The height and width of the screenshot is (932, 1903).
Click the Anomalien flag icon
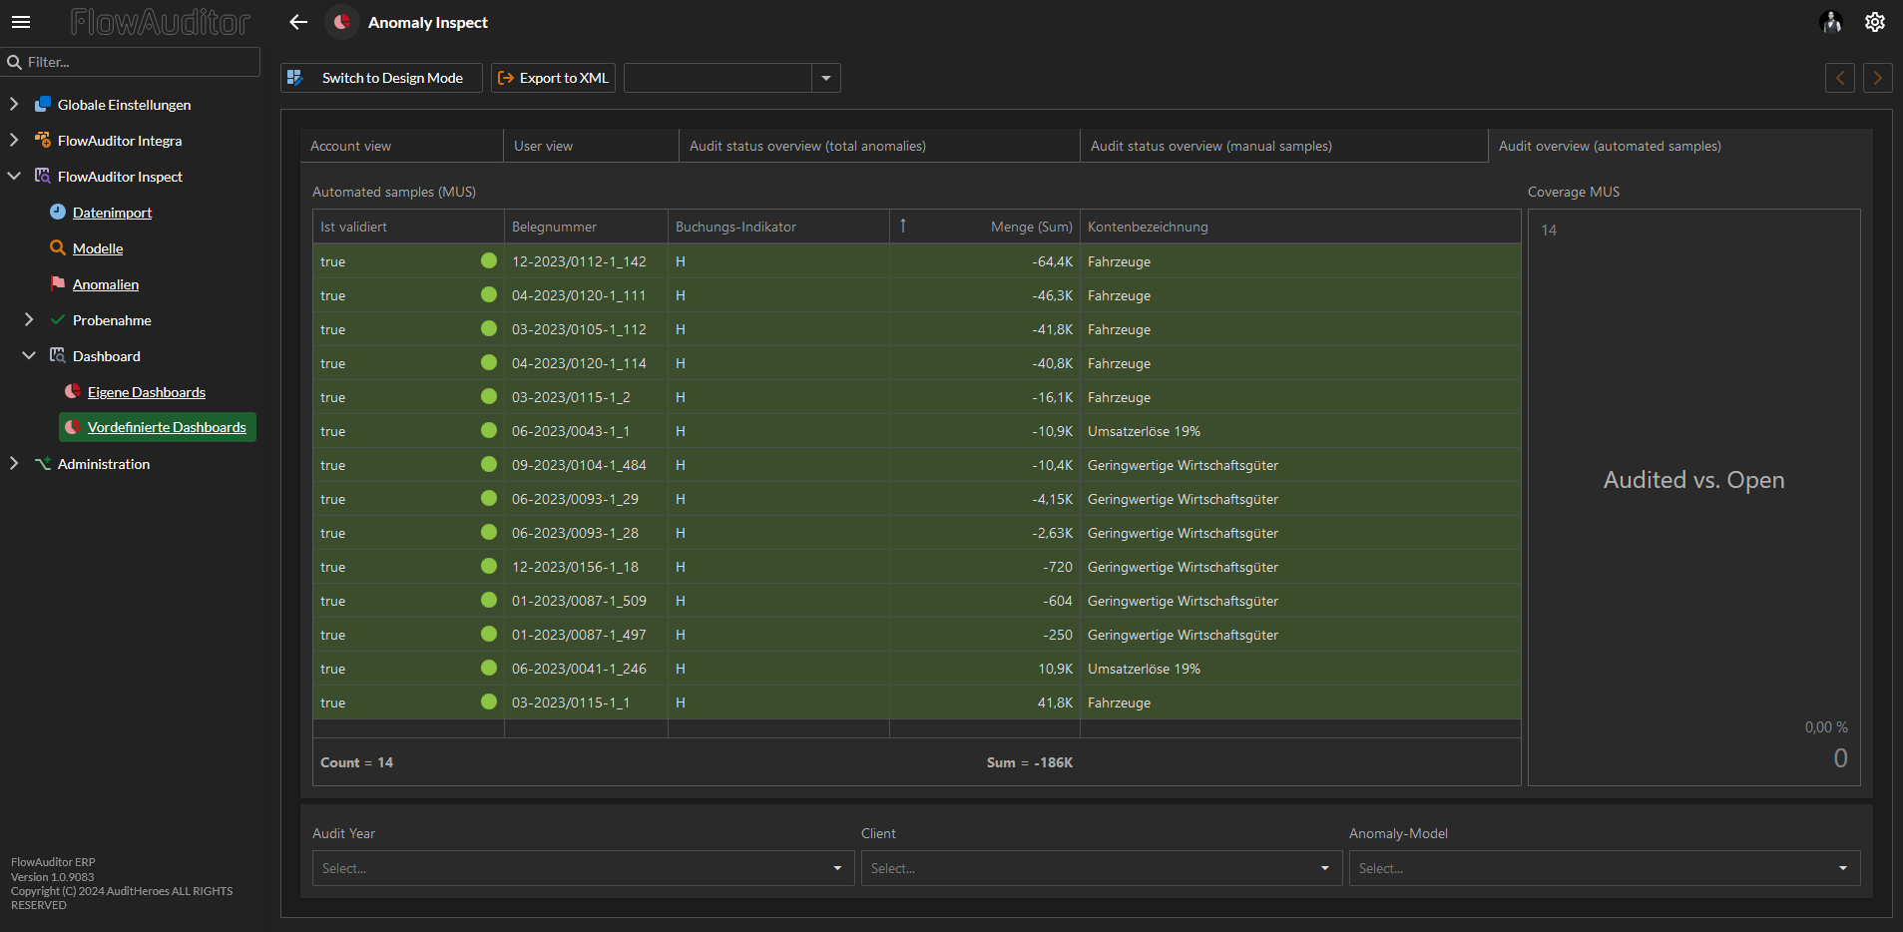[58, 284]
